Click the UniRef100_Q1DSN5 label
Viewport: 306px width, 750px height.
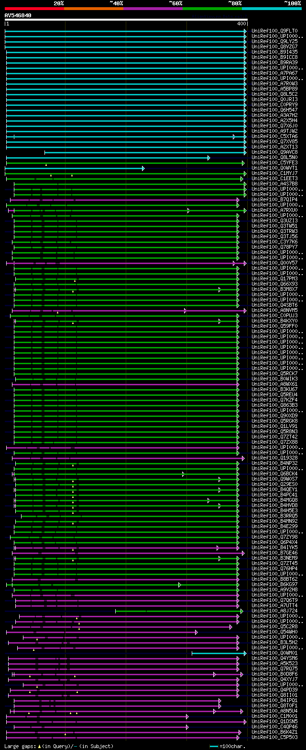274,722
